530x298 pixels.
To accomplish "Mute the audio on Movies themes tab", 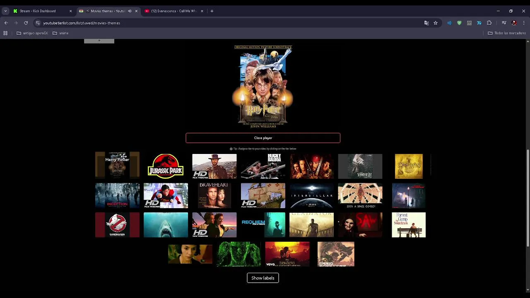I will [x=130, y=11].
